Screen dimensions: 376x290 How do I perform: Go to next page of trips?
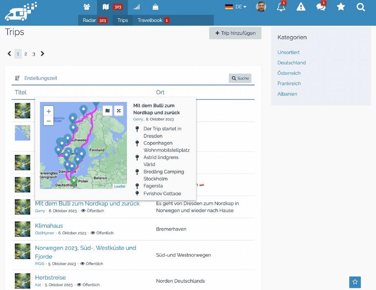point(42,54)
